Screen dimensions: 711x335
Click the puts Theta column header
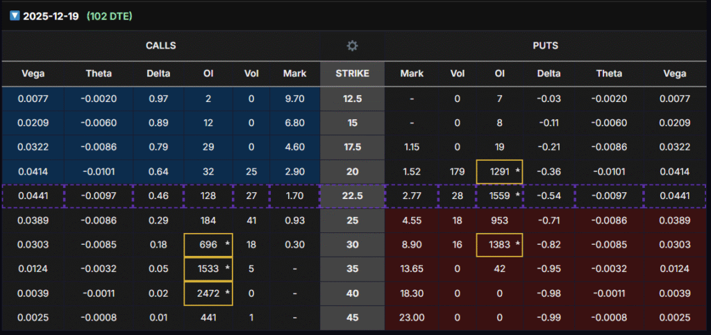tap(608, 74)
